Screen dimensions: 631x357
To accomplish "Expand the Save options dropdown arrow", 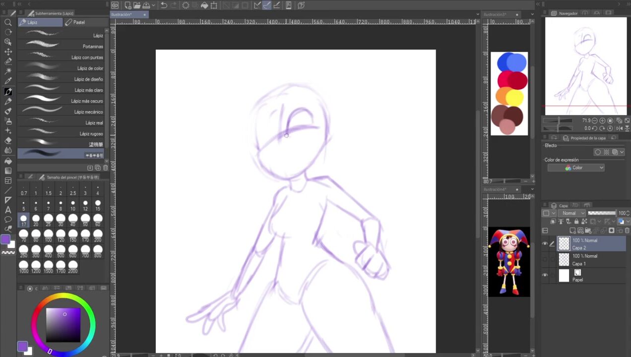I will (x=154, y=5).
